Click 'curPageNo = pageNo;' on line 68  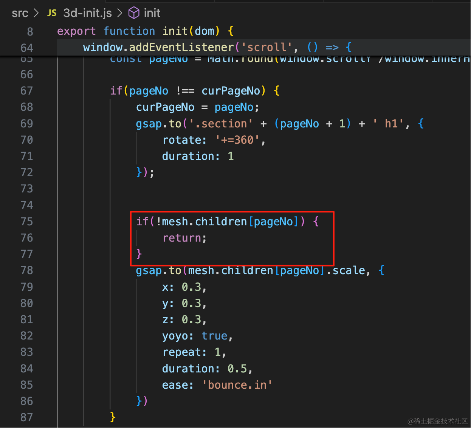(x=197, y=107)
